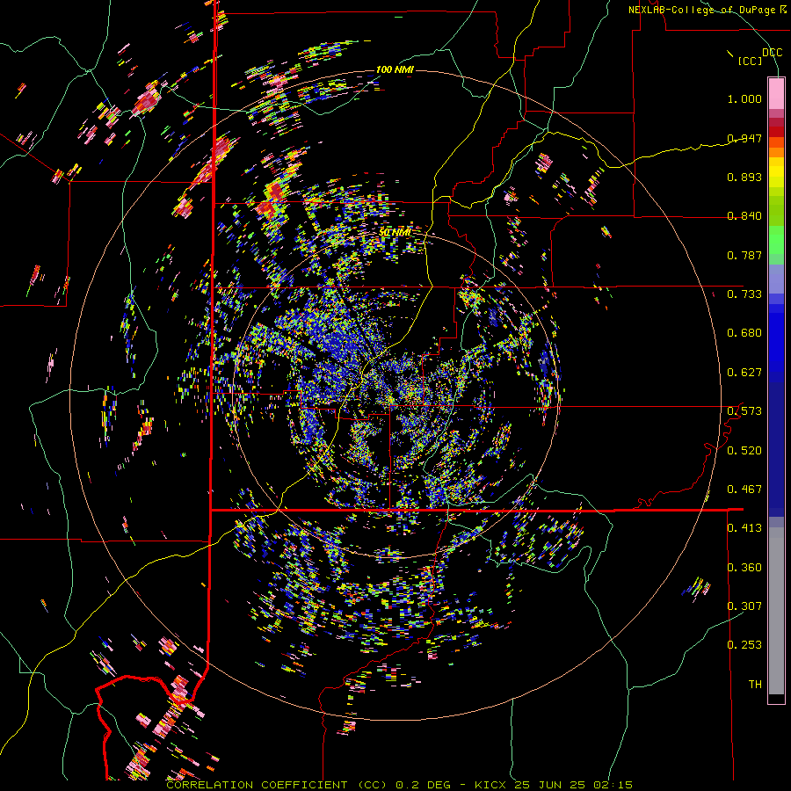The width and height of the screenshot is (791, 791).
Task: Click the 0.893 scale value
Action: click(744, 177)
